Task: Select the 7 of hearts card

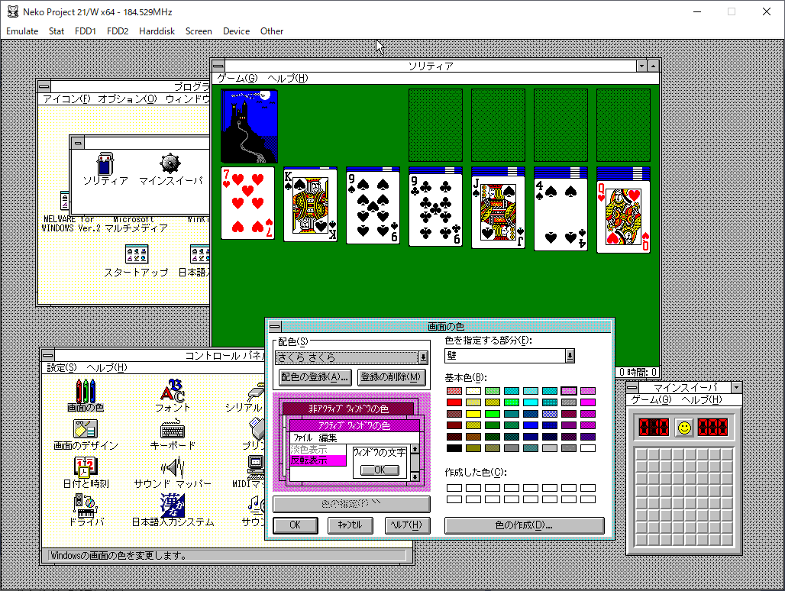Action: pyautogui.click(x=248, y=203)
